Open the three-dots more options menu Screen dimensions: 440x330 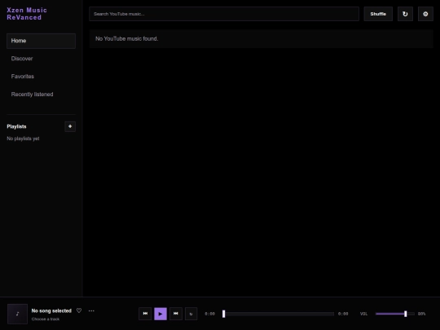91,310
